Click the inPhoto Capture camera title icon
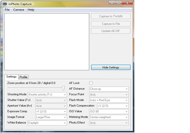 (x=5, y=4)
